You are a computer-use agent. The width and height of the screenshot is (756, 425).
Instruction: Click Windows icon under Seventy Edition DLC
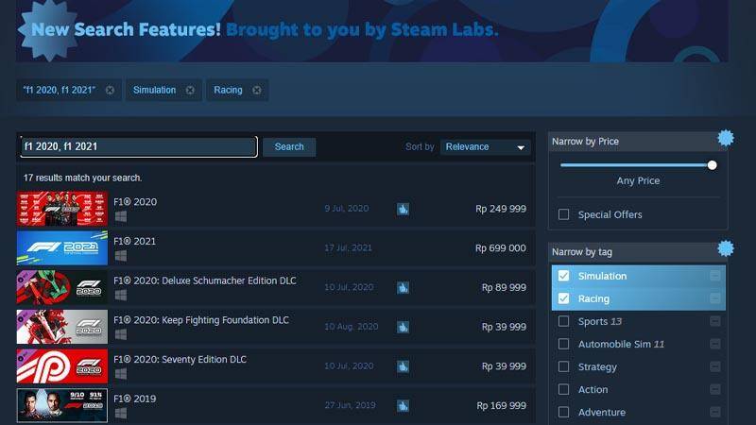(121, 374)
